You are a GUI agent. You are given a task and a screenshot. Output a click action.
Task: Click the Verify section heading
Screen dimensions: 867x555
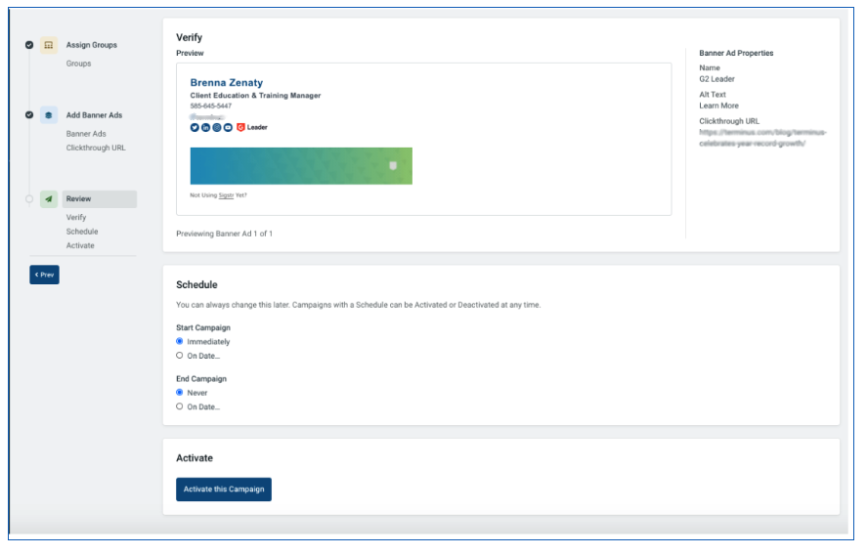[x=189, y=37]
